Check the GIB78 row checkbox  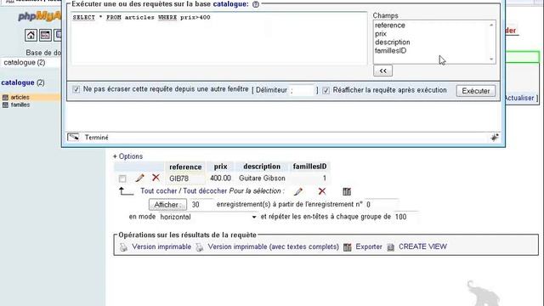pyautogui.click(x=122, y=178)
